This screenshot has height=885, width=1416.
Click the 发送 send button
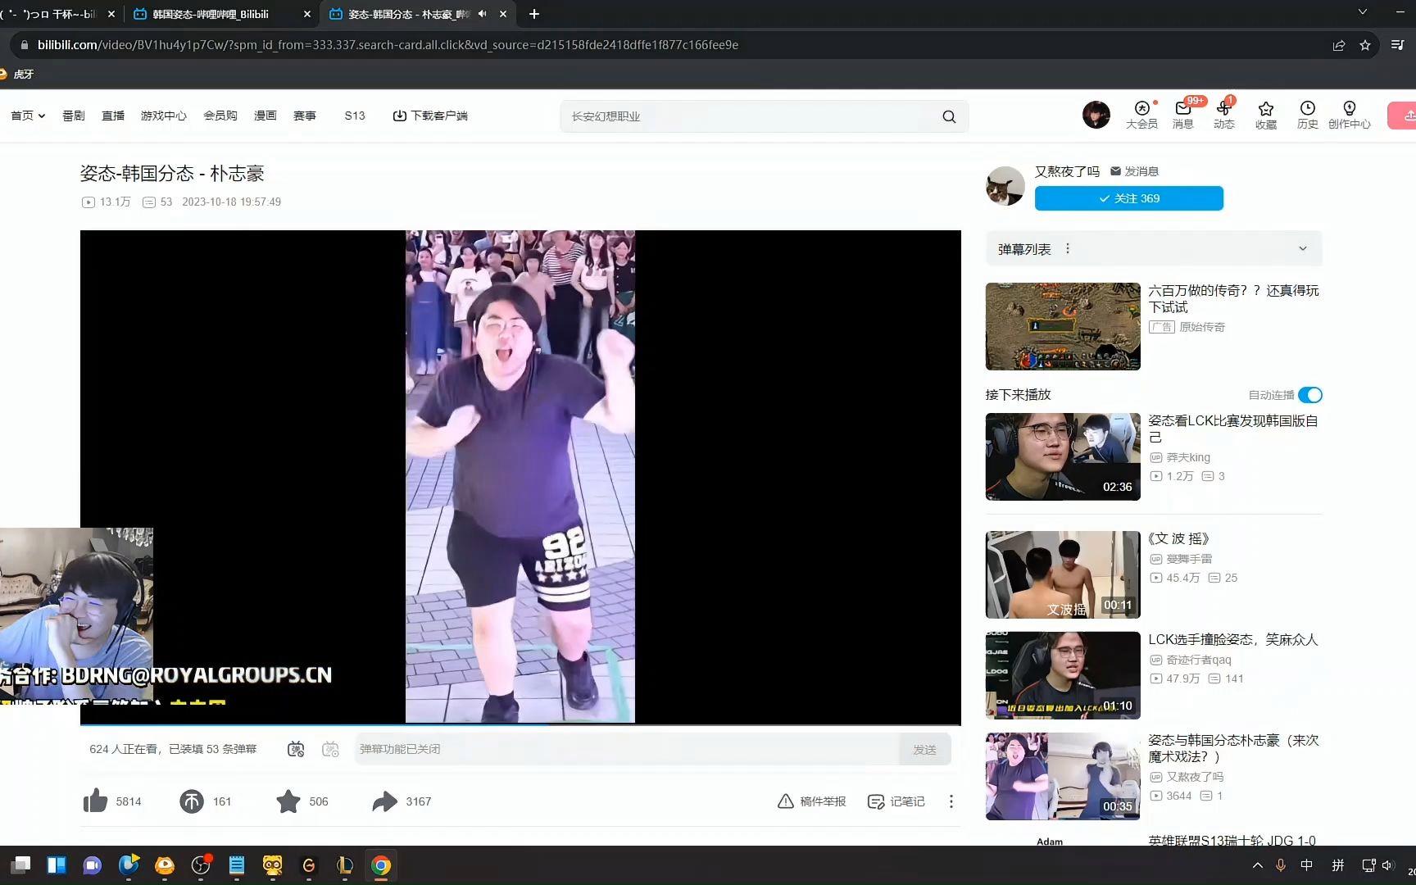(x=924, y=749)
